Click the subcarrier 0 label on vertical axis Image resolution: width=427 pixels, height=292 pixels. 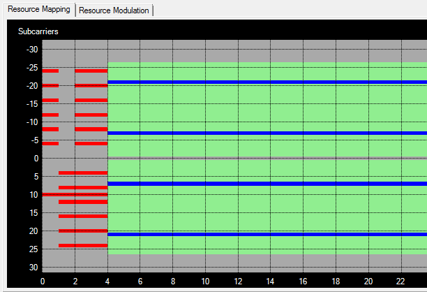(36, 159)
